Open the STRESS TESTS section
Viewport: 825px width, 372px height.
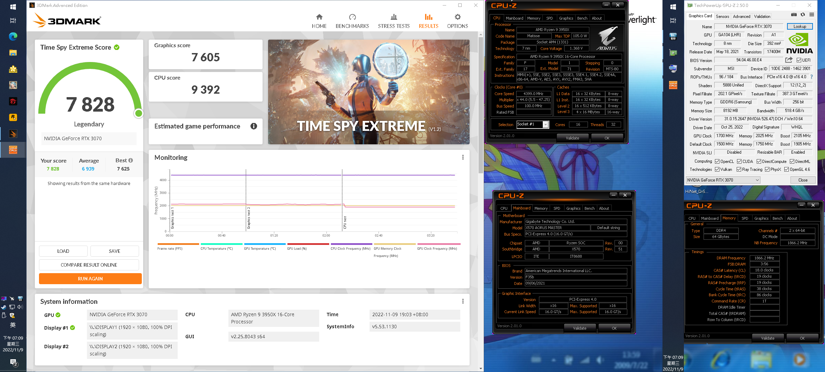point(394,21)
